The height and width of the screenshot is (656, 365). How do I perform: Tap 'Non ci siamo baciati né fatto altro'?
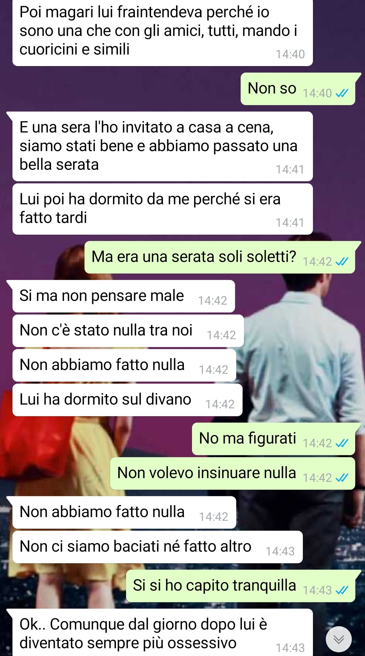point(157,547)
